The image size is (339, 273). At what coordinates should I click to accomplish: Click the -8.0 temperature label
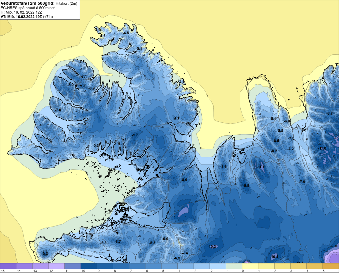pos(71,85)
